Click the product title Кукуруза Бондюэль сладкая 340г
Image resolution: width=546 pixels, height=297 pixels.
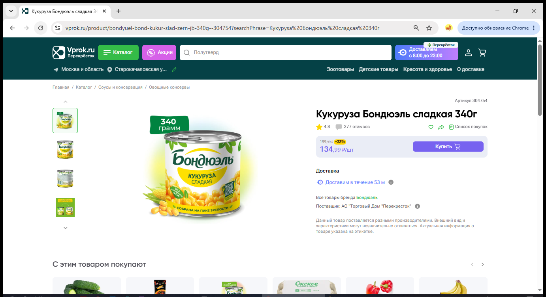coord(397,114)
